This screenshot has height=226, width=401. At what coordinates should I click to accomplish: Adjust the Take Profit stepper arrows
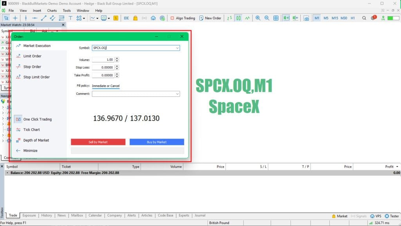pos(117,75)
